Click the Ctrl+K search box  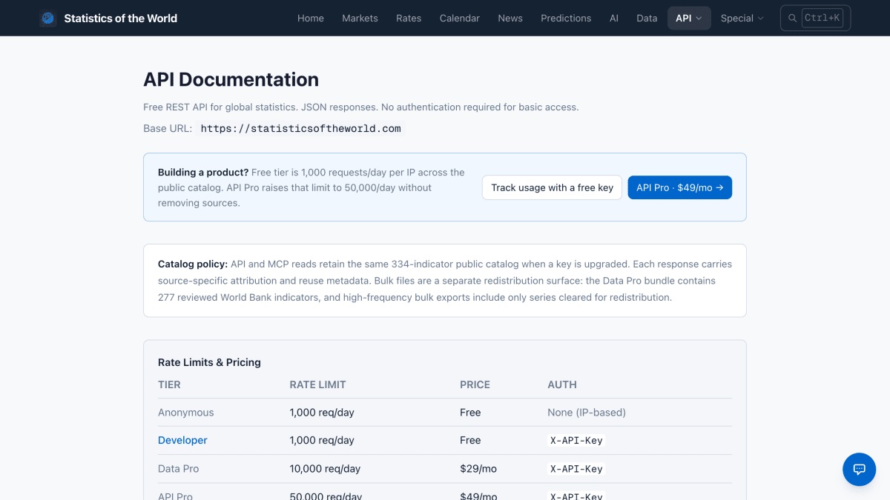(x=815, y=18)
